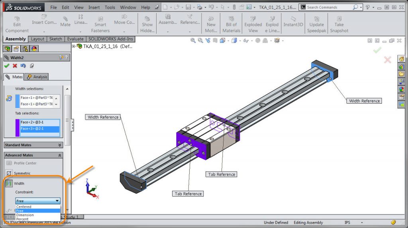Select Face<3>@2-1 in Tab selections
The width and height of the screenshot is (408, 228).
click(40, 129)
